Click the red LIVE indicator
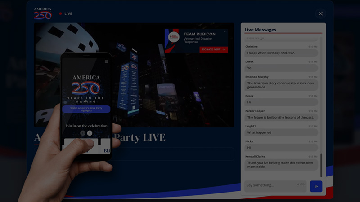The width and height of the screenshot is (360, 202). click(66, 14)
